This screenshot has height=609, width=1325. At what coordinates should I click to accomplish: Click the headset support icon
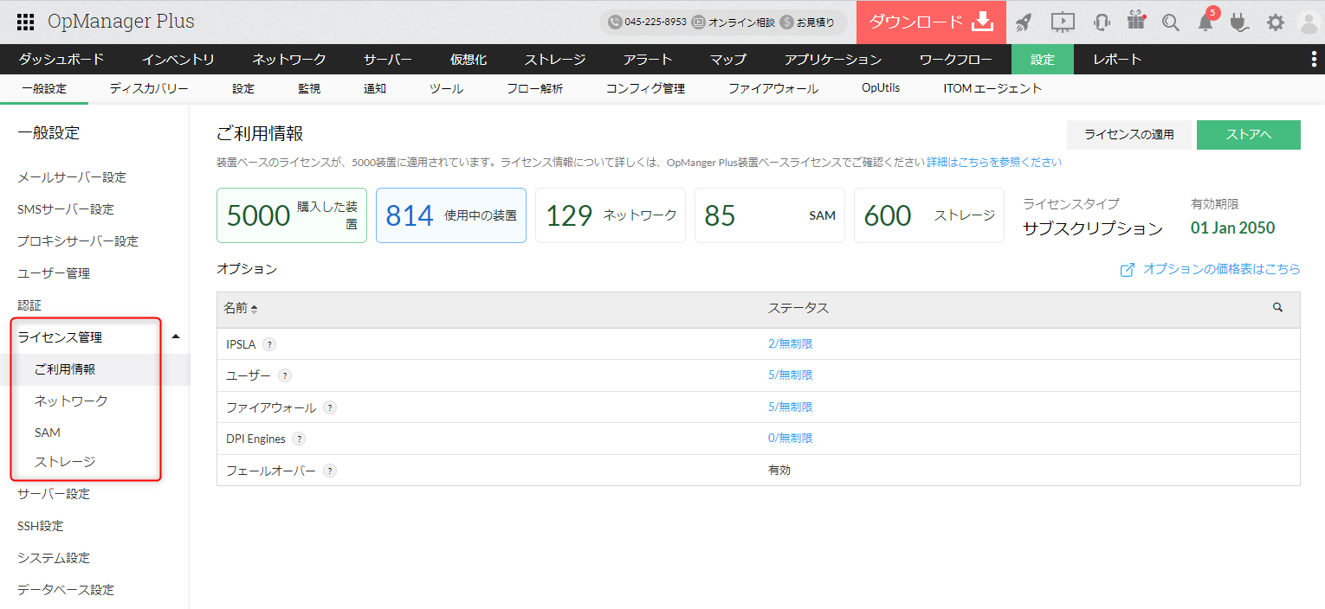coord(1102,22)
